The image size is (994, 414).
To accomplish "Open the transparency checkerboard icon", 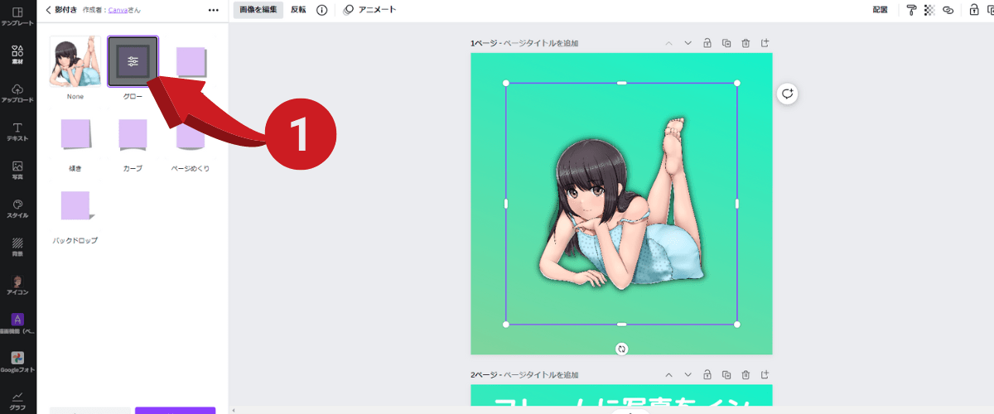I will [x=929, y=10].
